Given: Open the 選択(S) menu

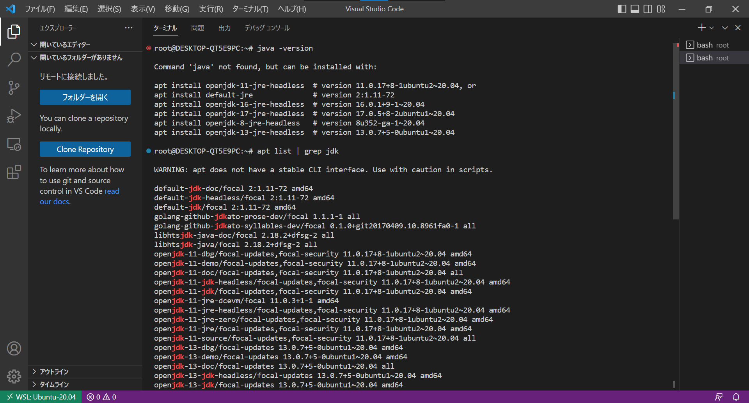Looking at the screenshot, I should point(109,9).
